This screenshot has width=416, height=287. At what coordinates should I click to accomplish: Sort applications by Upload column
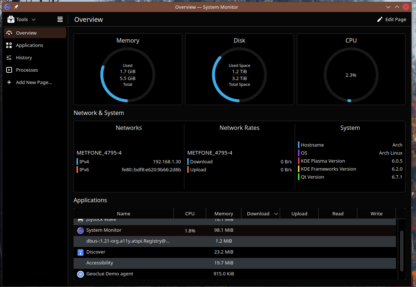(x=299, y=214)
